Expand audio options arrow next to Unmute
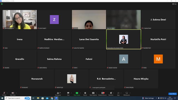Screen dimensions: 178x100 [x=7, y=93]
